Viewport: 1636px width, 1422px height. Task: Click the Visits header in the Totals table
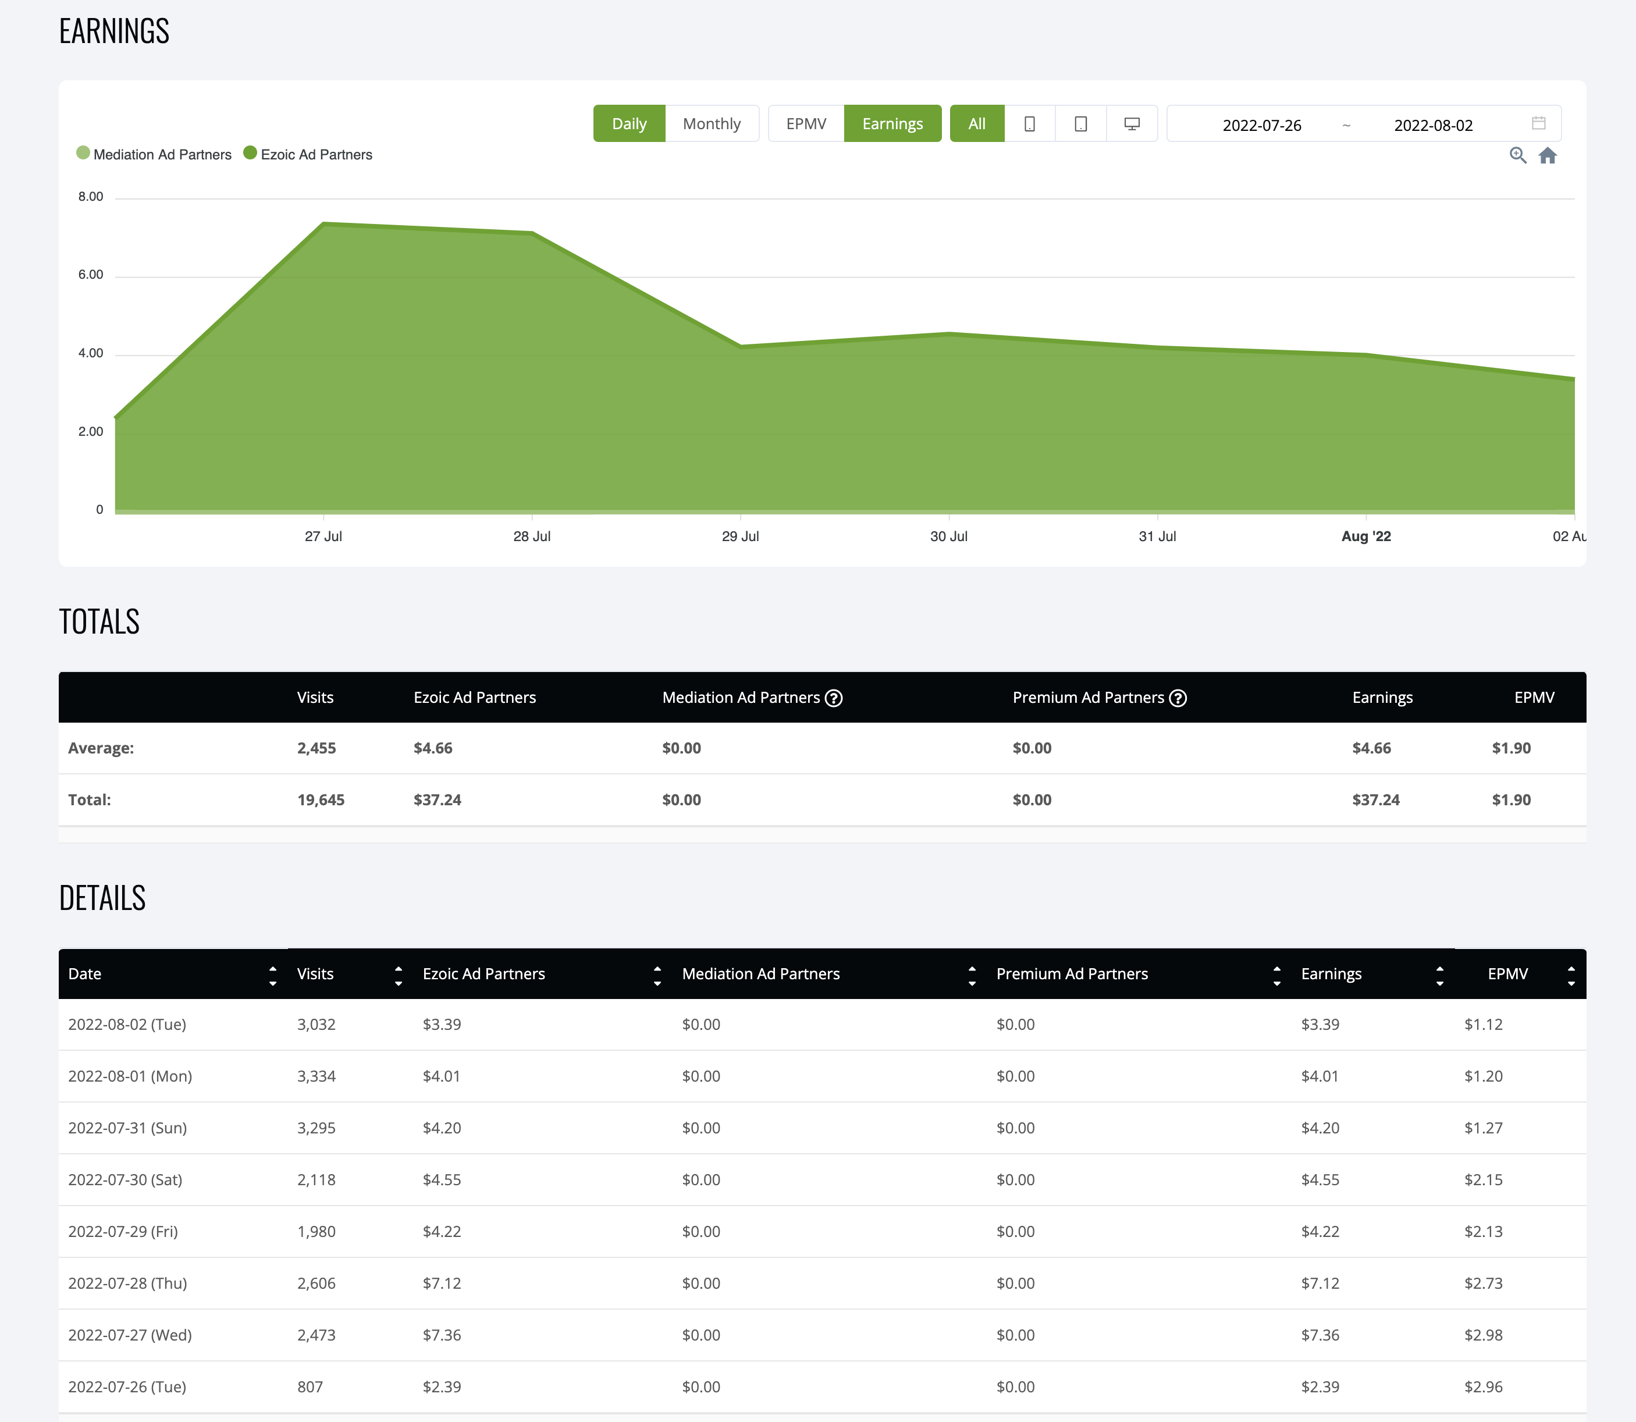(315, 698)
